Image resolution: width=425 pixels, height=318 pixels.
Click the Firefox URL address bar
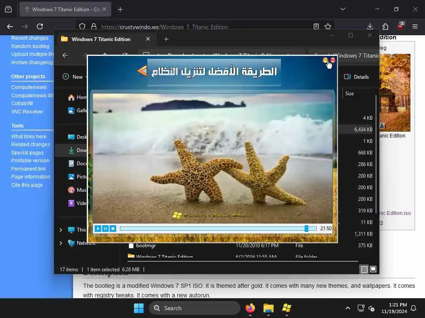coord(205,26)
